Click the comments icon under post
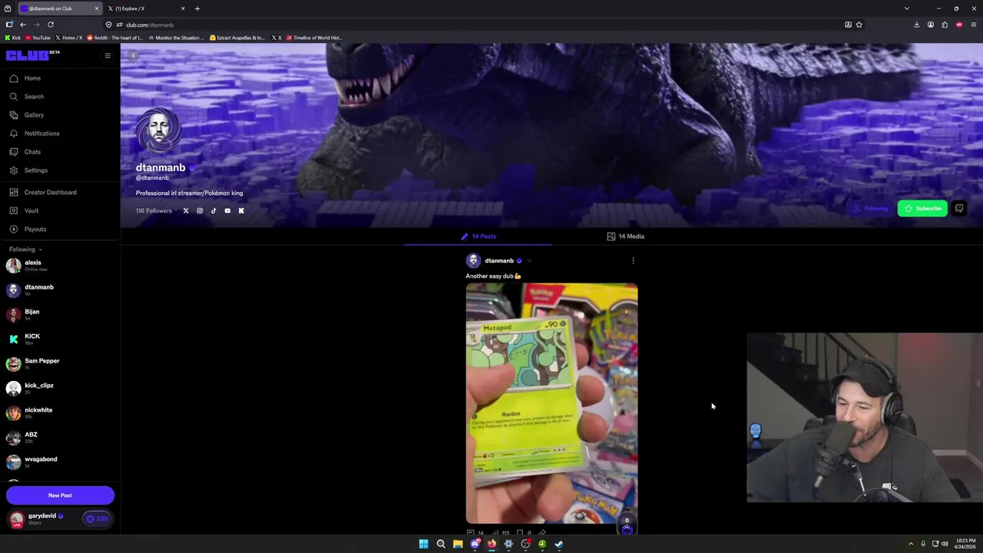The image size is (983, 553). (471, 532)
